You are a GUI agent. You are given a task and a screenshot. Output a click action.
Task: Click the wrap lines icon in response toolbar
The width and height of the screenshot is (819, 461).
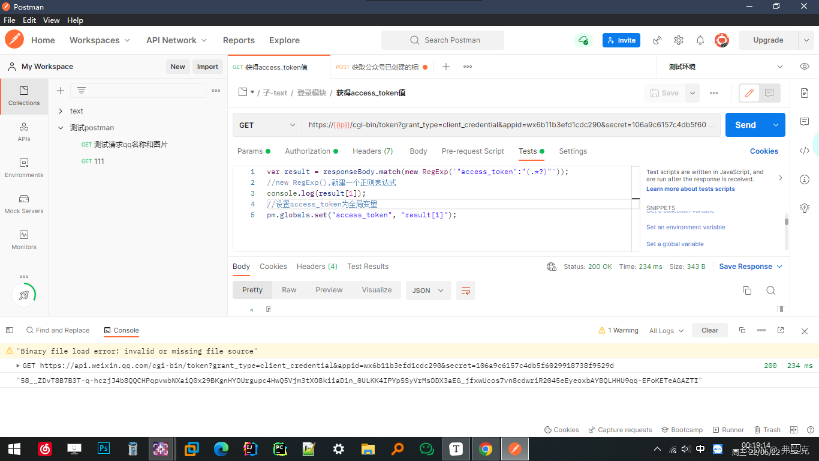466,291
